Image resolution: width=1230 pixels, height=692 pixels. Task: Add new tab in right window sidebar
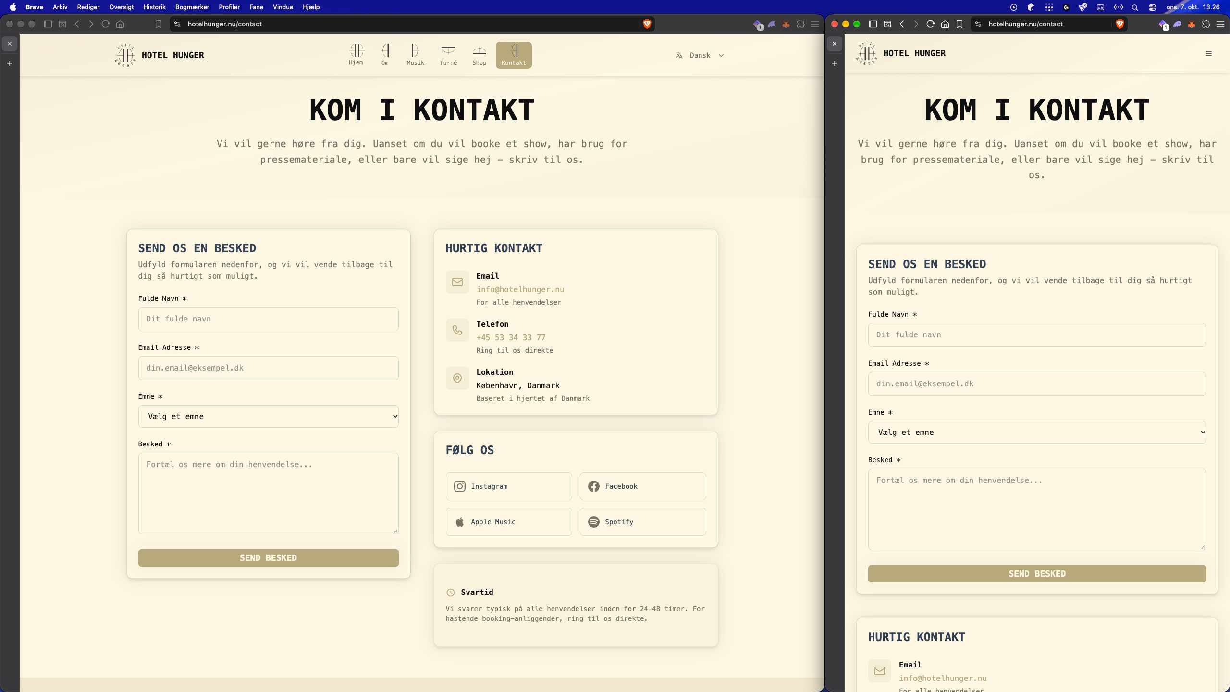coord(835,63)
